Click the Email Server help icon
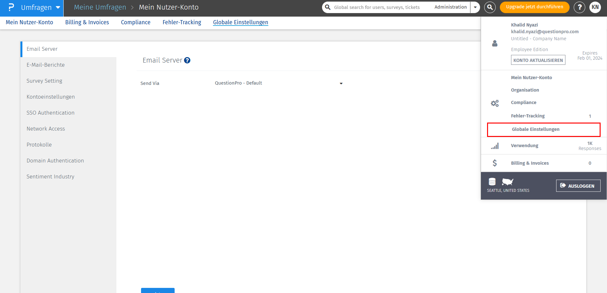Image resolution: width=607 pixels, height=293 pixels. tap(187, 60)
